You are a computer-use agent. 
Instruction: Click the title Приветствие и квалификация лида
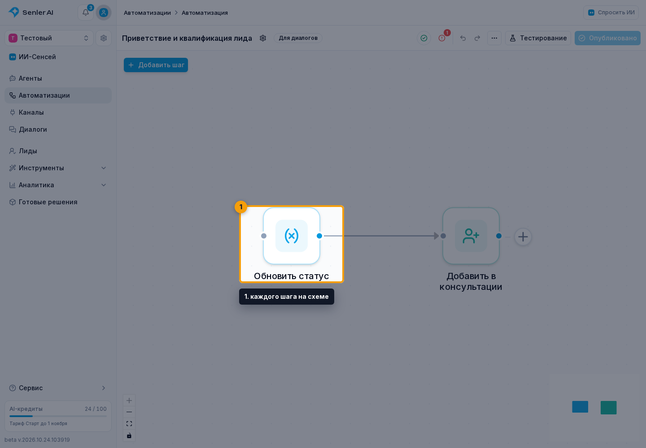point(187,38)
